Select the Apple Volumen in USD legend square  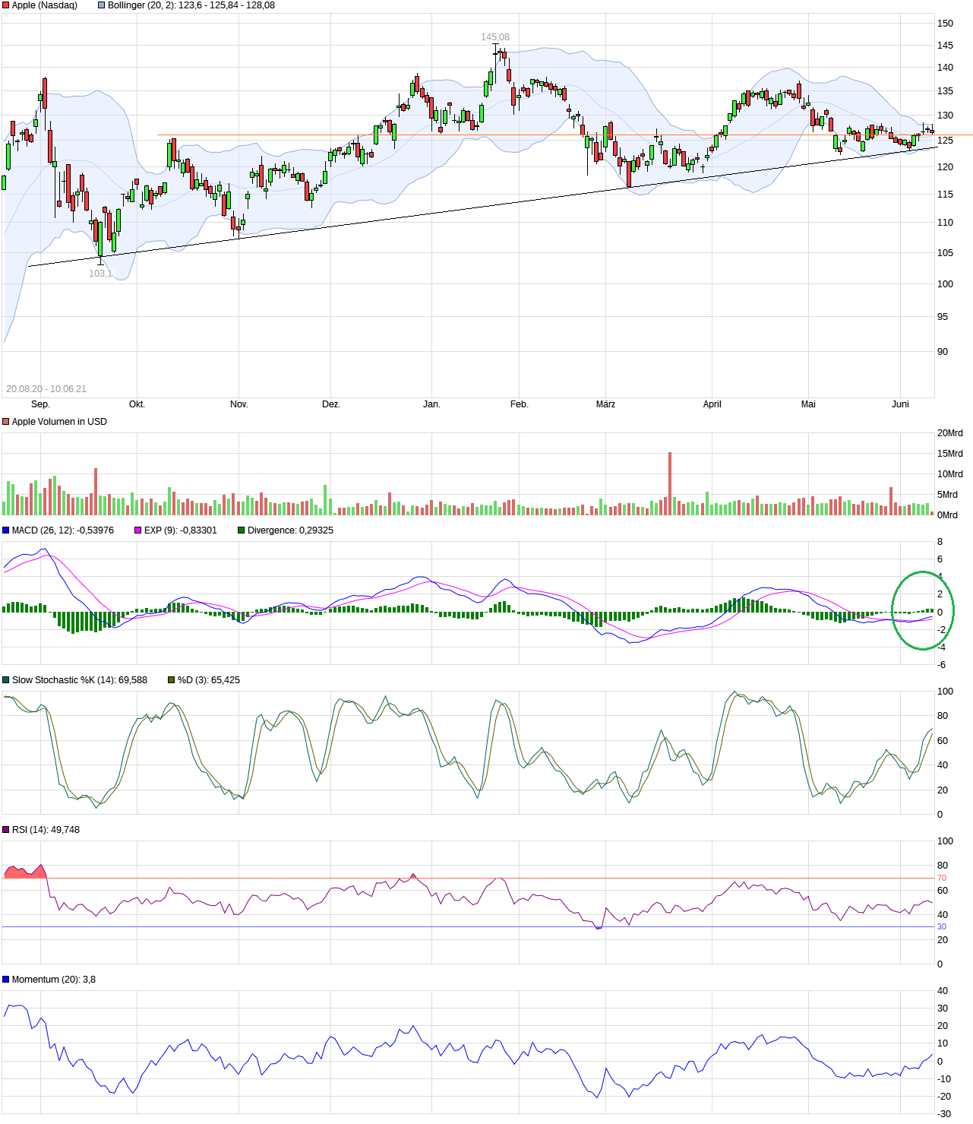[x=5, y=420]
